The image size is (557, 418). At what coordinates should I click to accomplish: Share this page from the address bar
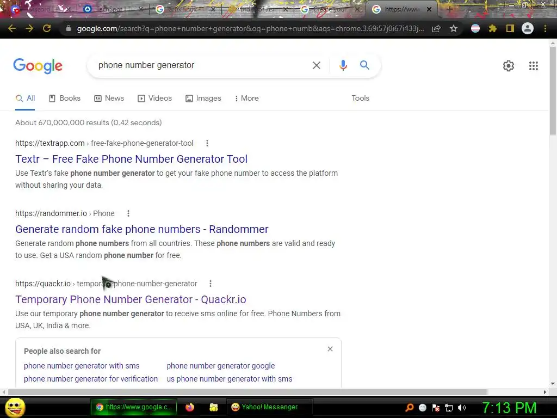click(436, 28)
